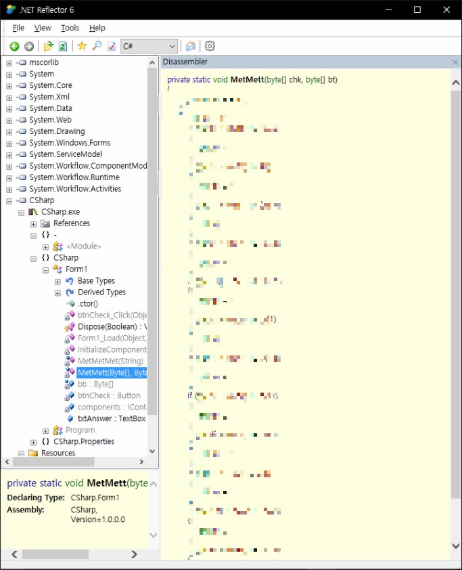This screenshot has width=462, height=570.
Task: Open the View menu
Action: coord(43,28)
